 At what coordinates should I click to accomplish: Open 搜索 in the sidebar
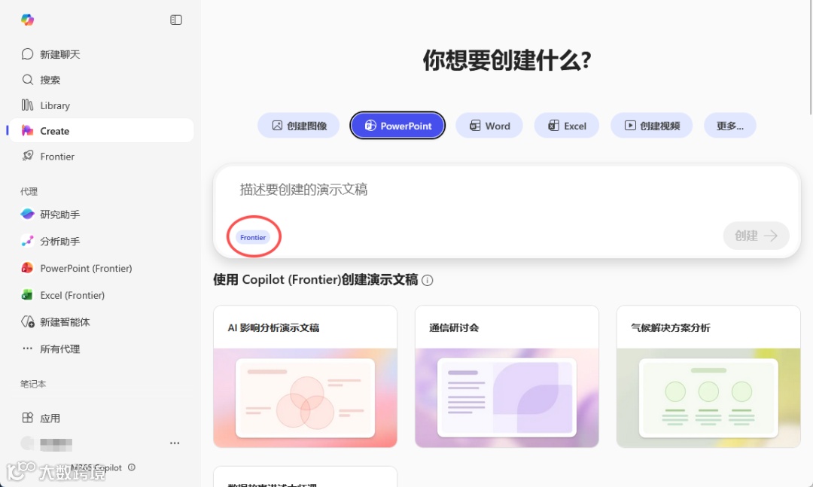[x=101, y=80]
